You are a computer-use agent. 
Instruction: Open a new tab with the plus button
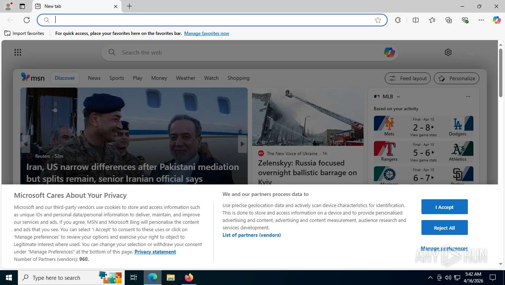pyautogui.click(x=129, y=6)
